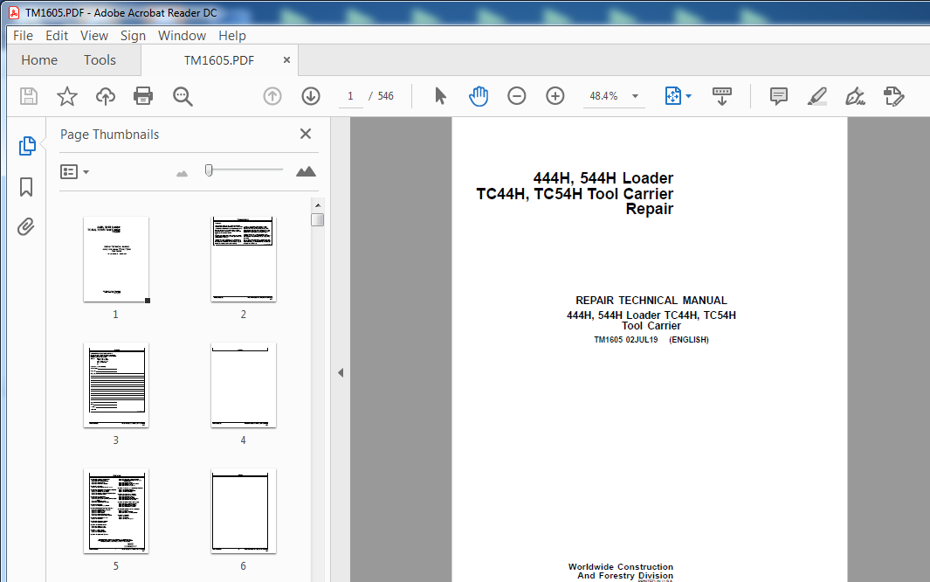Click the thumbnail panel scrollbar handle
This screenshot has height=582, width=930.
[318, 220]
